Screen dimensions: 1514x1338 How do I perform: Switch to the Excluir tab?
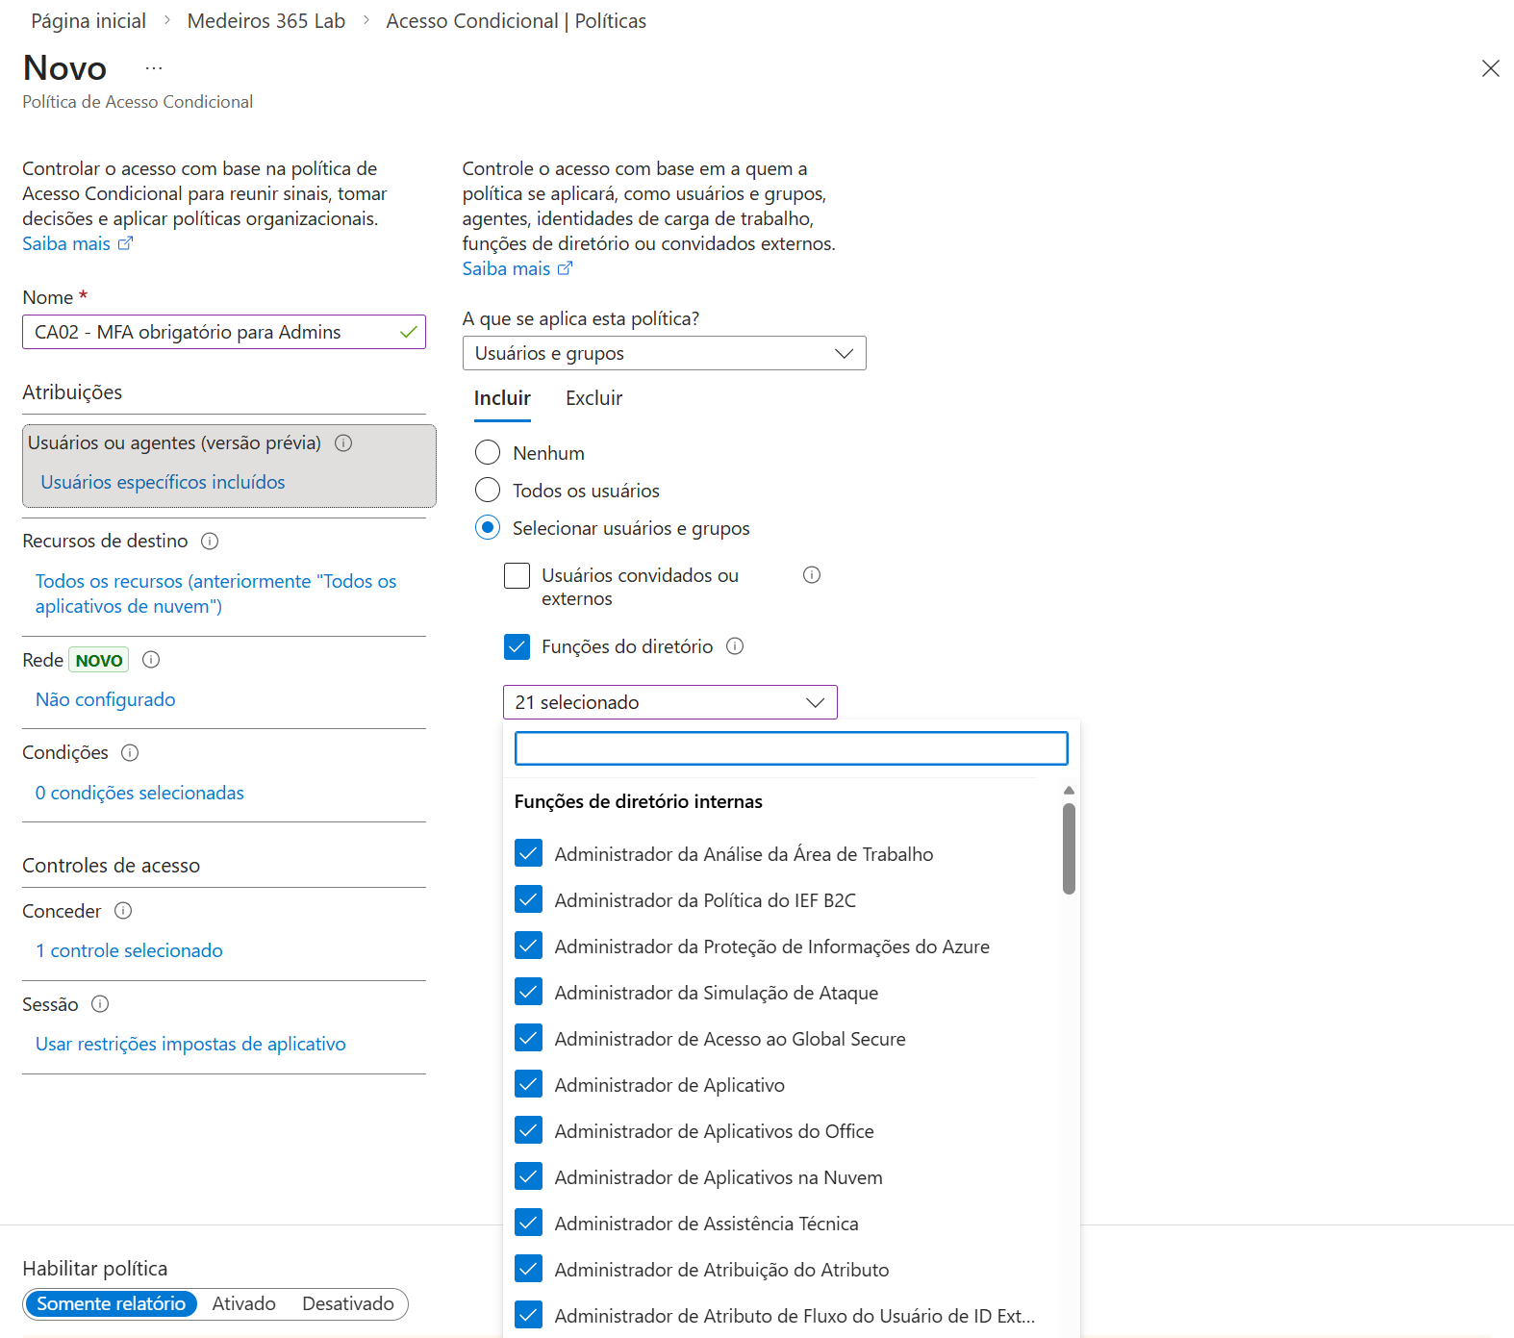coord(593,398)
